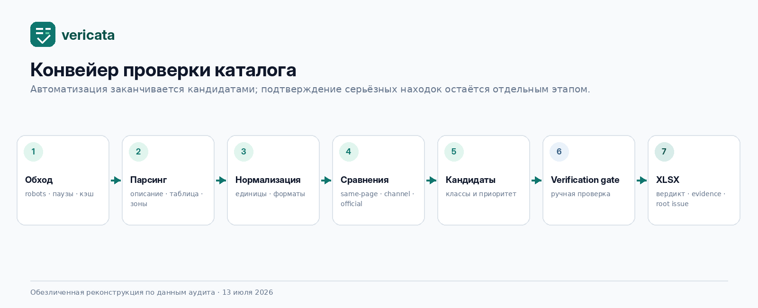Click arrow between Парсинг and Нормализация

click(x=221, y=181)
